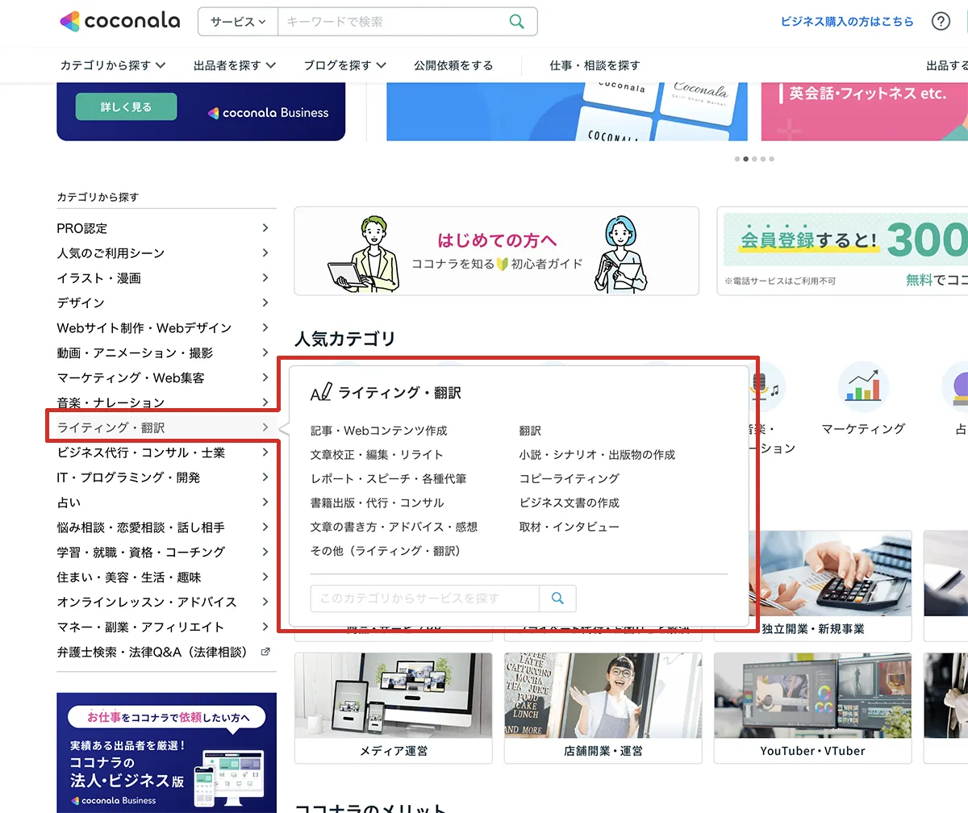Open 取材・インタビュー subcategory
Image resolution: width=968 pixels, height=813 pixels.
570,527
